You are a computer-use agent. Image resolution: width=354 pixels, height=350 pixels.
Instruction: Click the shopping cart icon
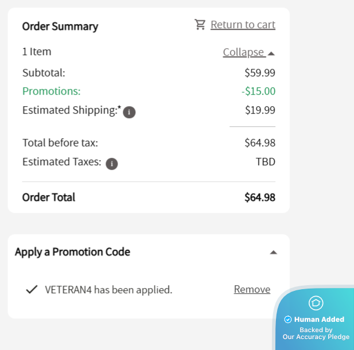(200, 25)
